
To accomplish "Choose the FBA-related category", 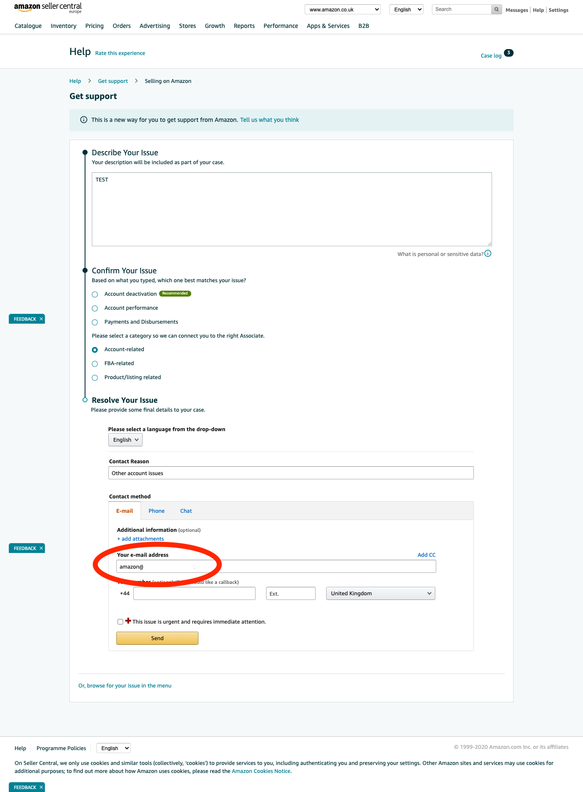I will click(x=95, y=364).
